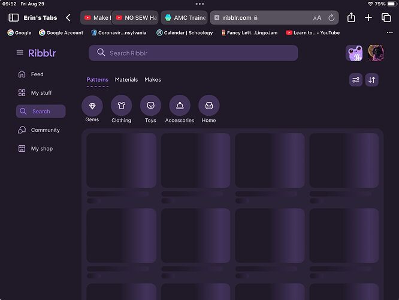The image size is (399, 300).
Task: Click the ribblr.com address bar
Action: pos(274,17)
